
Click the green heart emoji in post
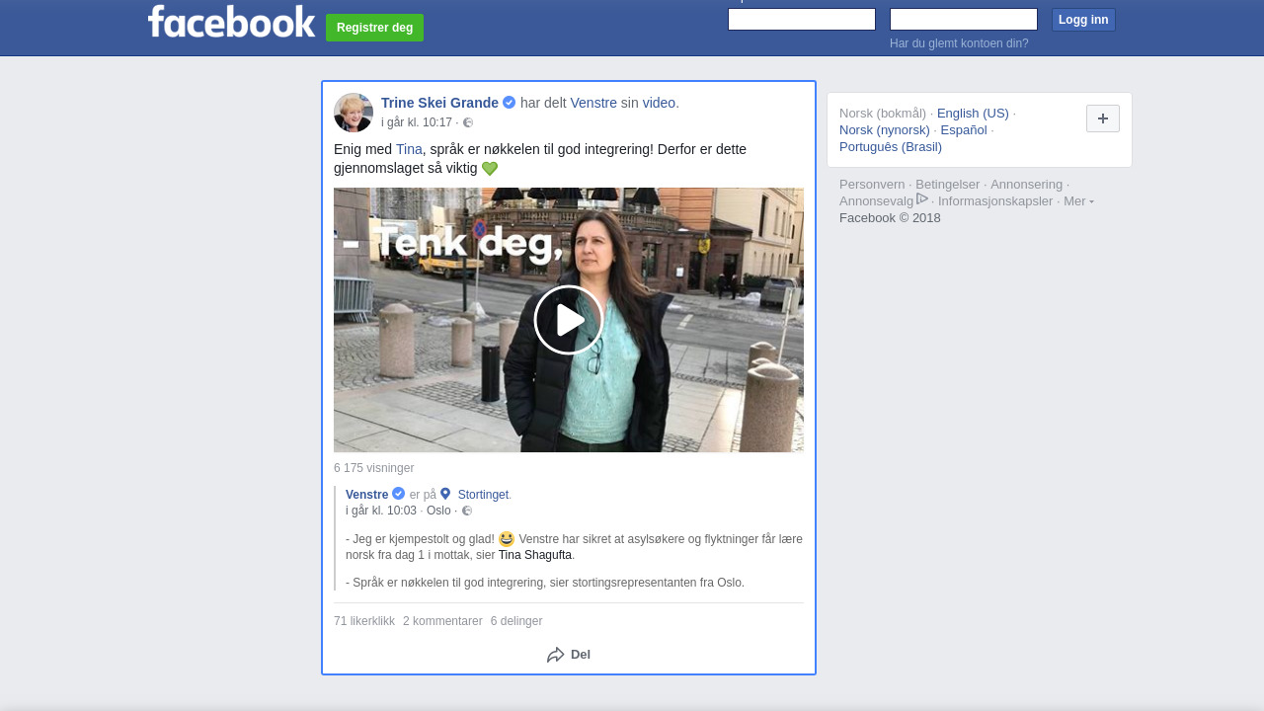pos(490,169)
